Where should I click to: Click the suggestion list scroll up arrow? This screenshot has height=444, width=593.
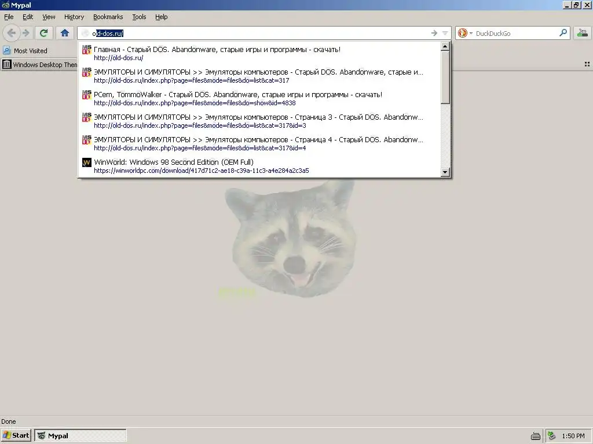(x=445, y=46)
